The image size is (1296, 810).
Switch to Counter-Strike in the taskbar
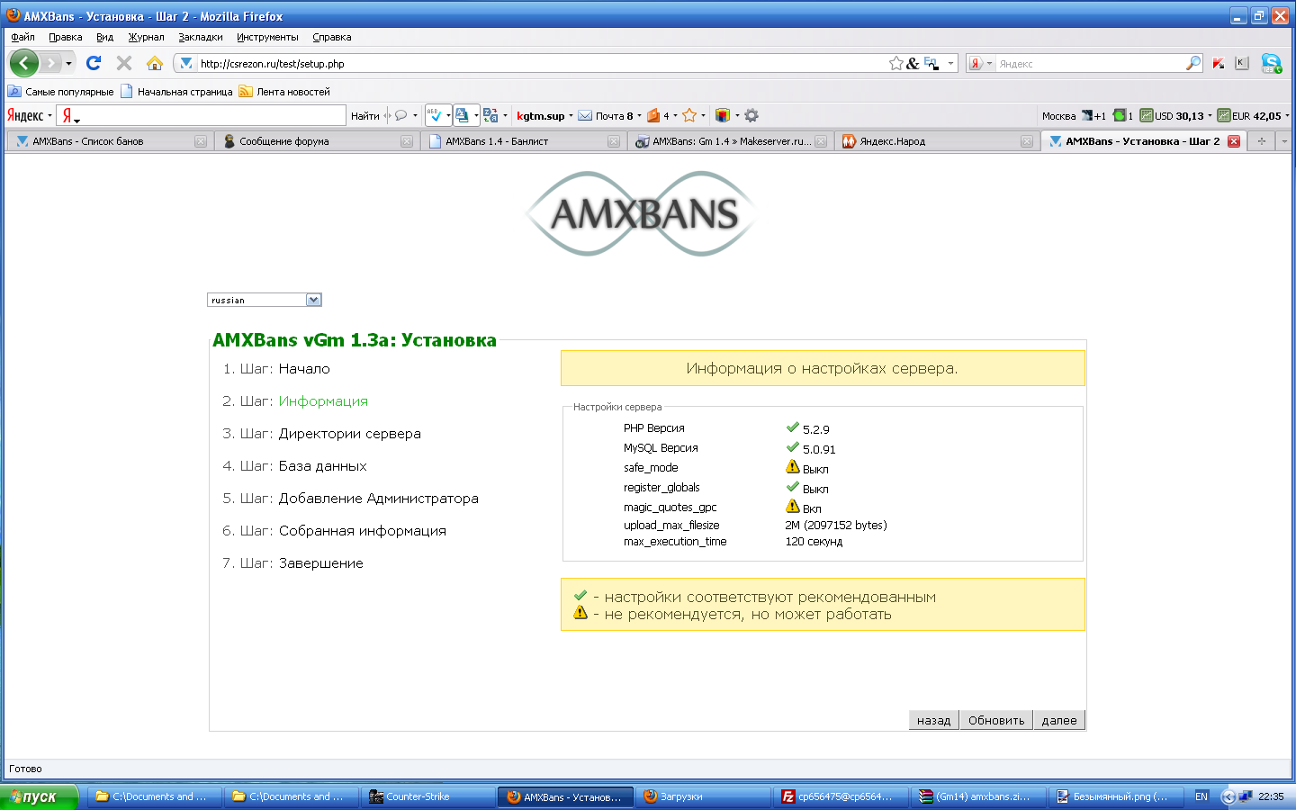click(428, 796)
